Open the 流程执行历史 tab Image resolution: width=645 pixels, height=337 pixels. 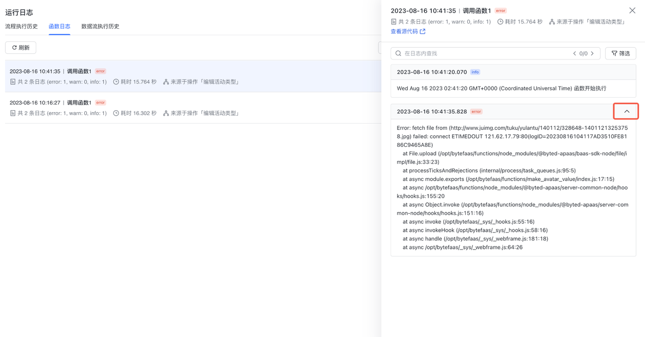[x=22, y=26]
